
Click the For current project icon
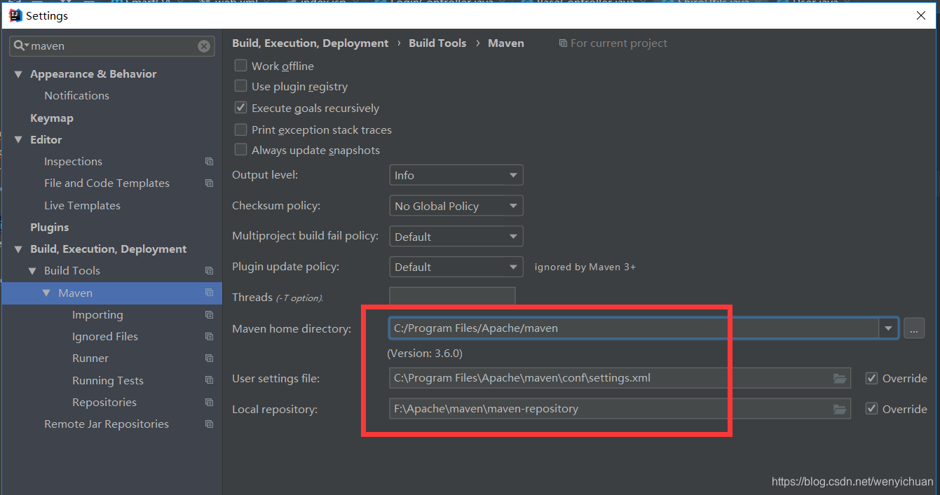(563, 43)
